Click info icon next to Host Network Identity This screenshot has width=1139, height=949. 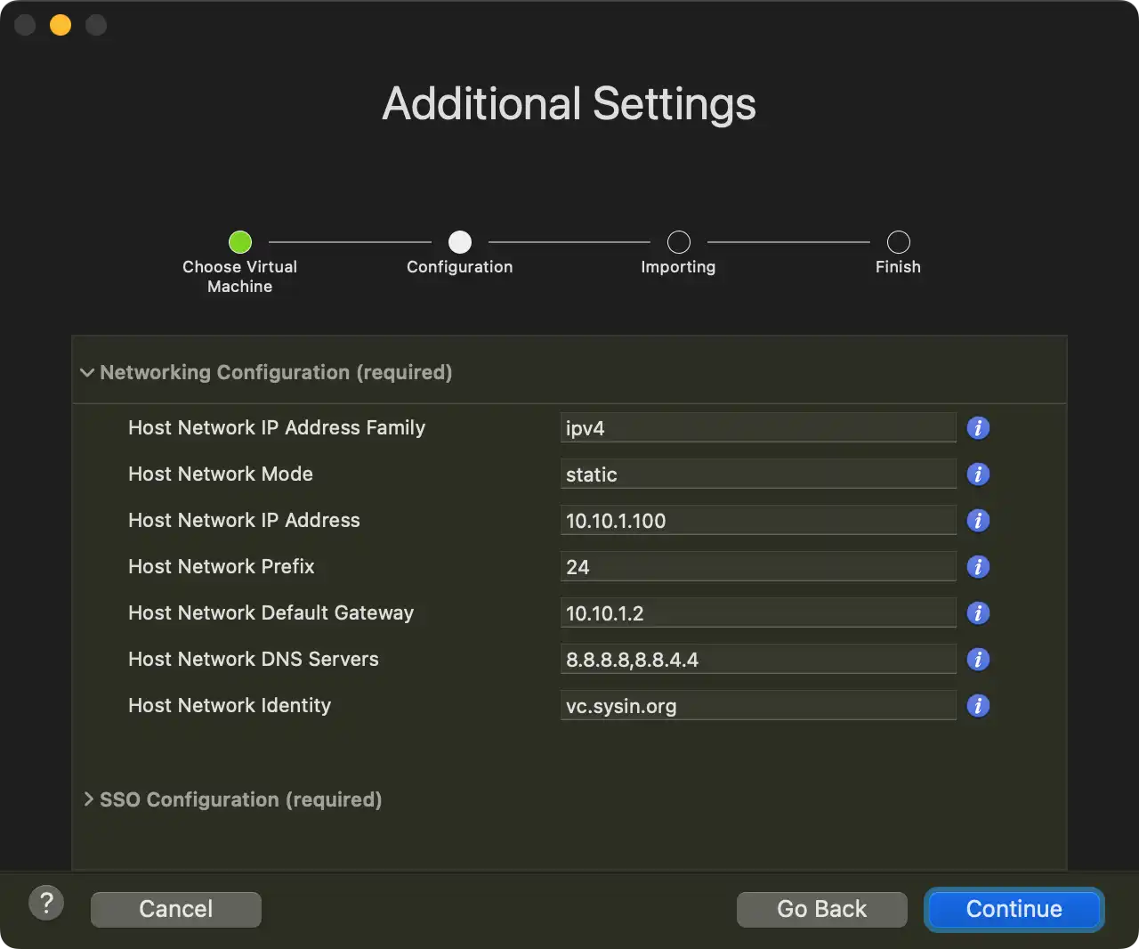[978, 706]
